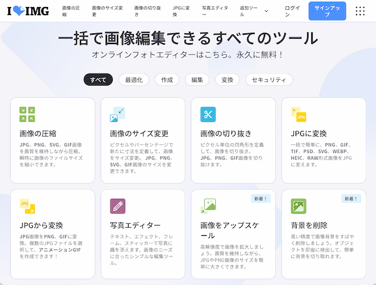The height and width of the screenshot is (285, 376).
Task: Open the 写真エディター card title
Action: tap(135, 225)
